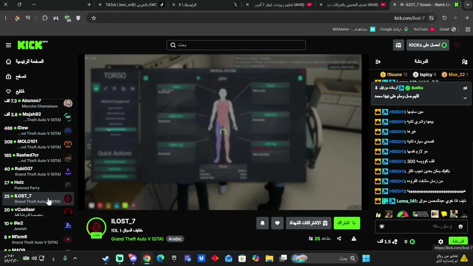Show hidden system tray icons

point(75,258)
